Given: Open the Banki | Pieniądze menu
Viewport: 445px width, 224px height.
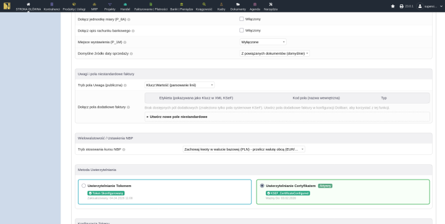Looking at the screenshot, I should (x=182, y=7).
